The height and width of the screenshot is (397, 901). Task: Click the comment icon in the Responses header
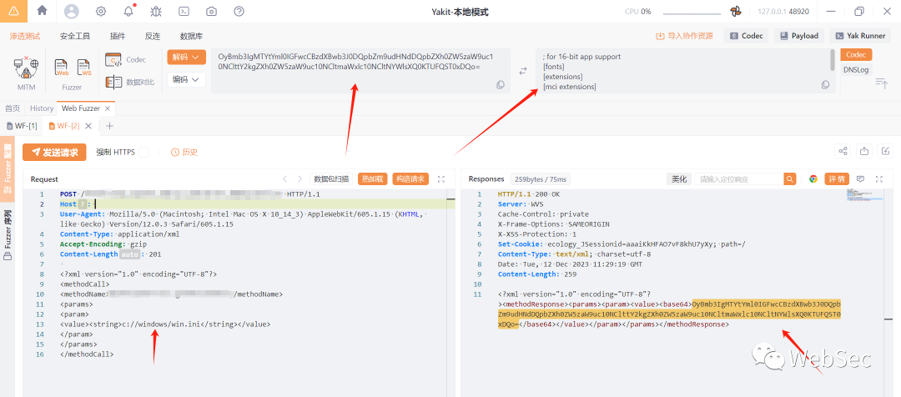(x=860, y=179)
